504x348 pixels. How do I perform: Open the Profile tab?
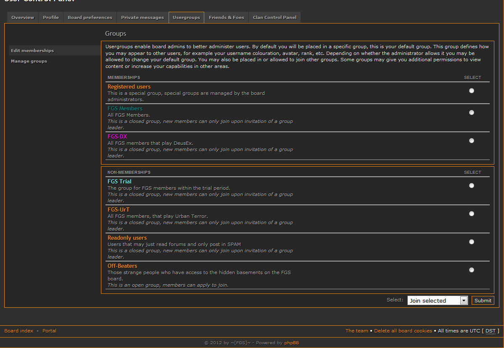51,18
